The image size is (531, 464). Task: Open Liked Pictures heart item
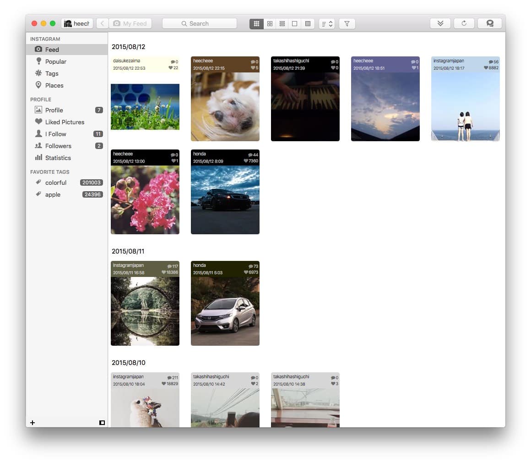[x=65, y=122]
